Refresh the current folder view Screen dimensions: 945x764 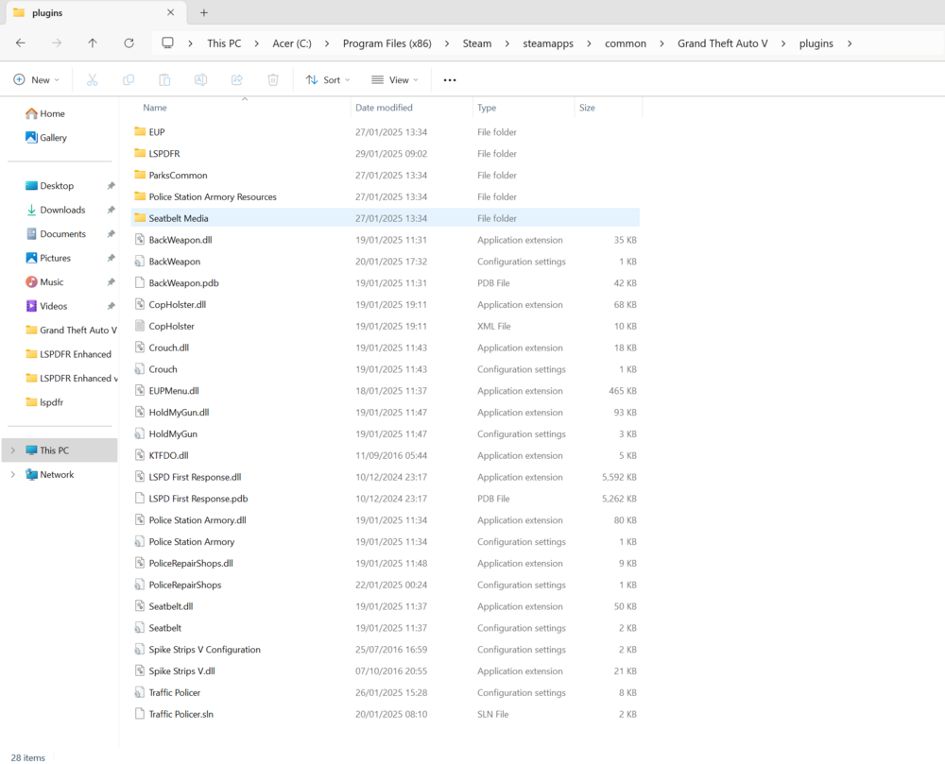point(129,43)
